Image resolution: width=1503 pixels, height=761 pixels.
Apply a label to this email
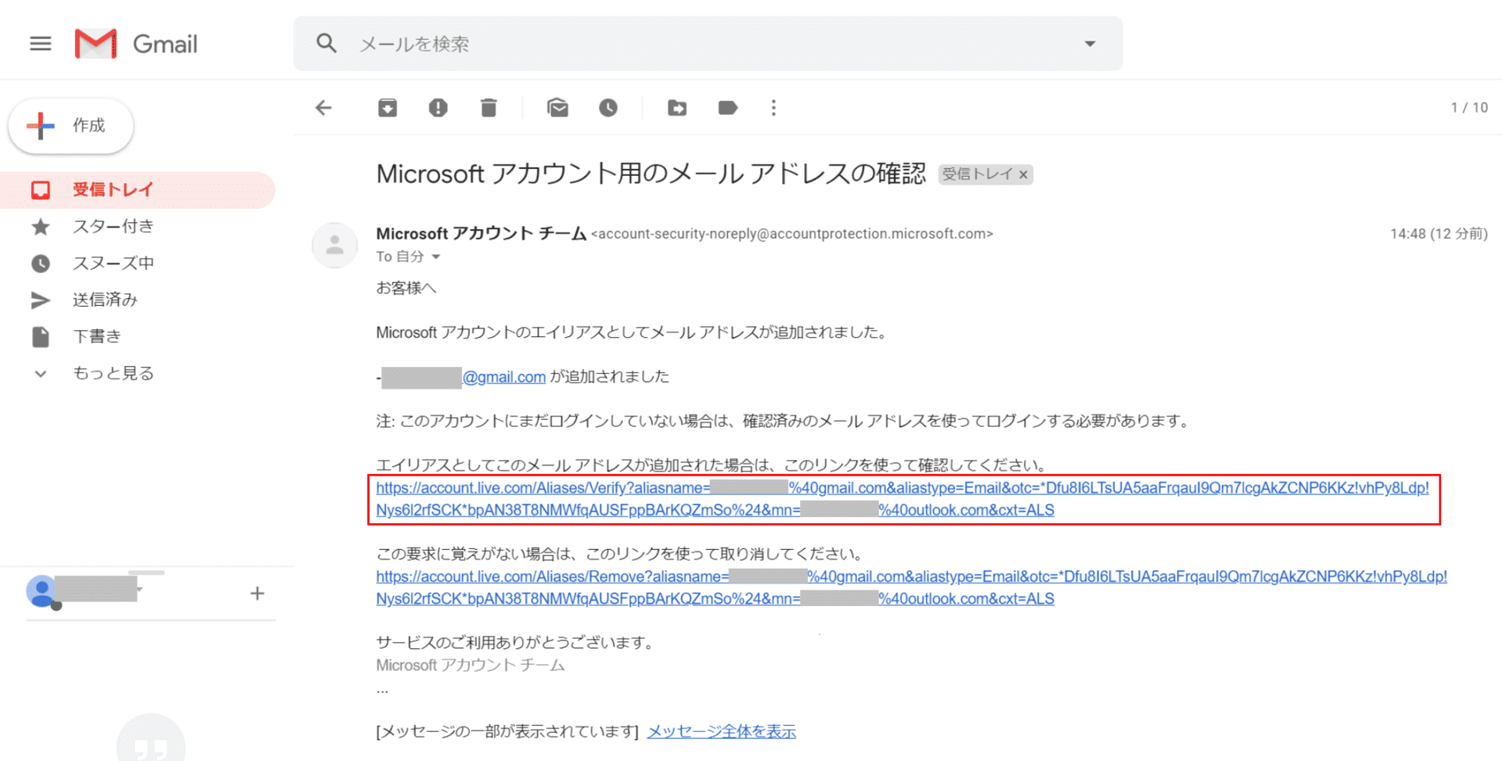[728, 108]
